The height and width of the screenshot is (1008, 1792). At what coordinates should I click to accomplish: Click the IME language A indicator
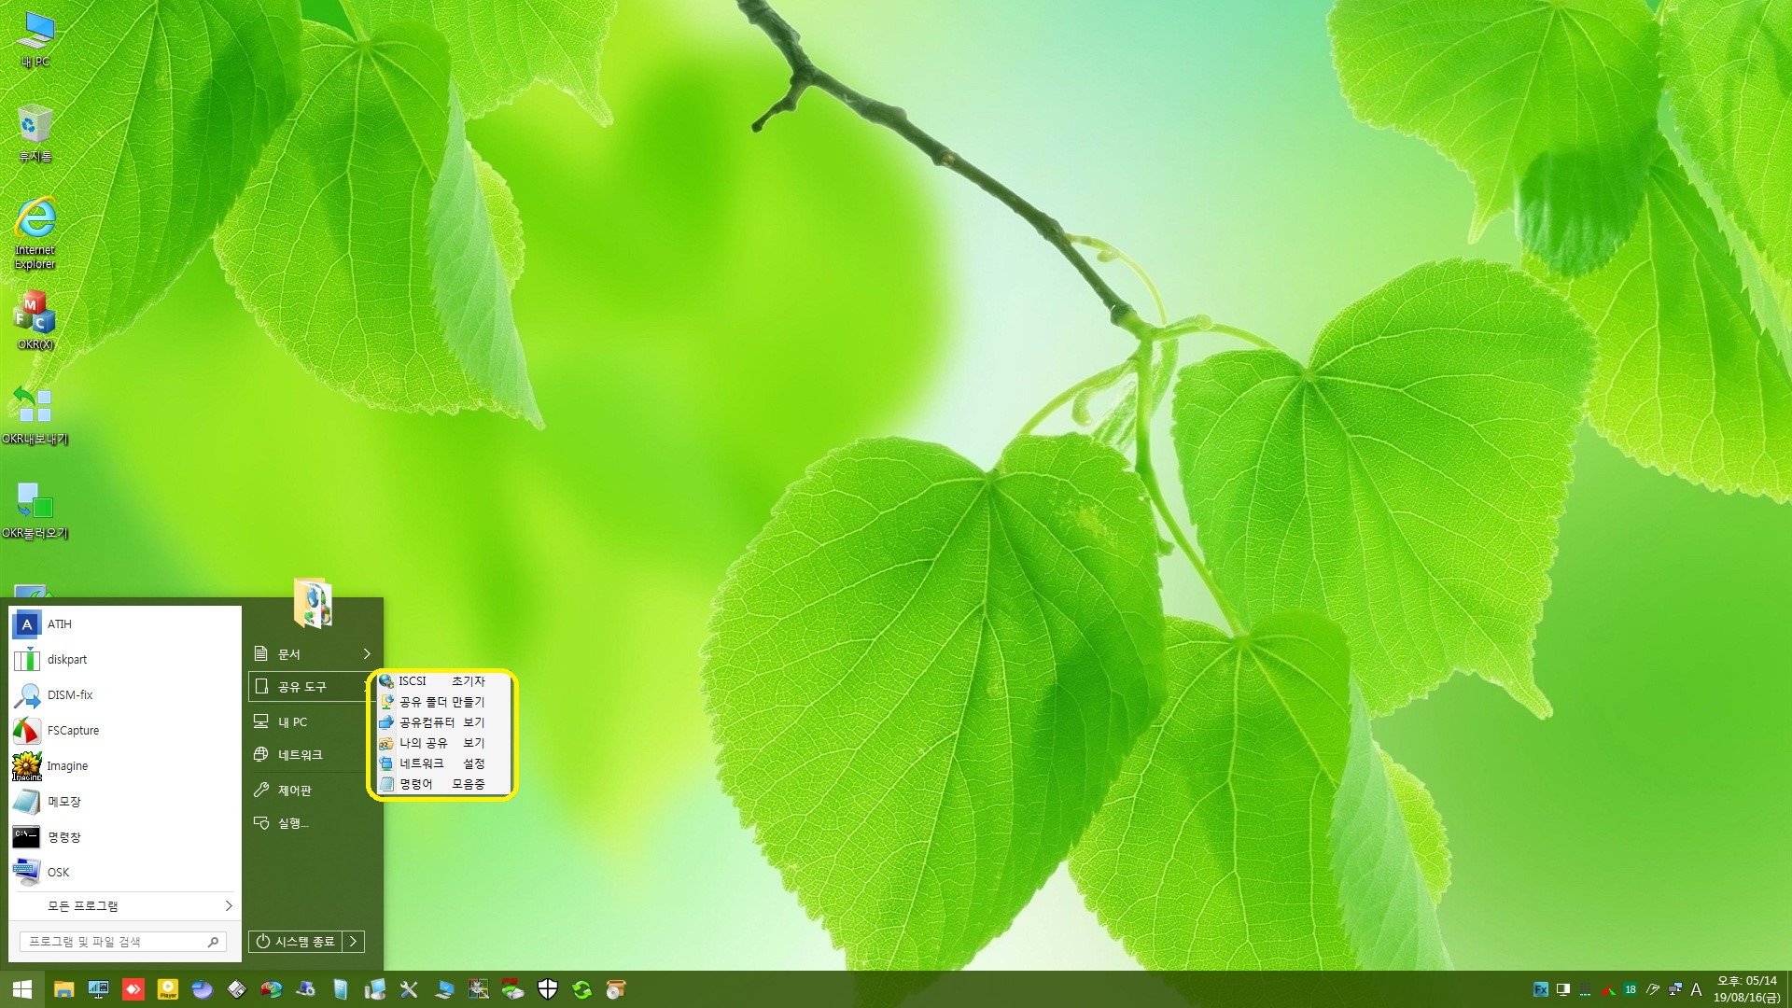pyautogui.click(x=1697, y=989)
